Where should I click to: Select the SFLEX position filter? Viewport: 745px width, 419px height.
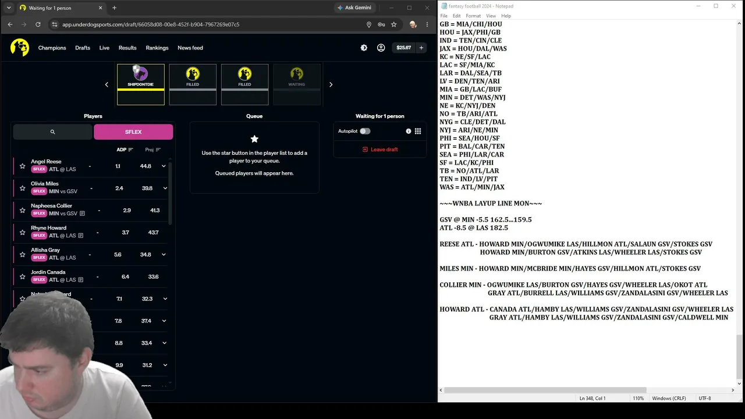click(x=133, y=132)
